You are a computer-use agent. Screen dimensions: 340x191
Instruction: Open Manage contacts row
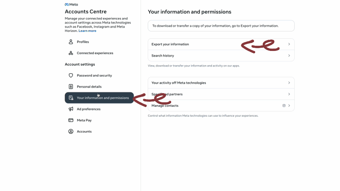(221, 105)
